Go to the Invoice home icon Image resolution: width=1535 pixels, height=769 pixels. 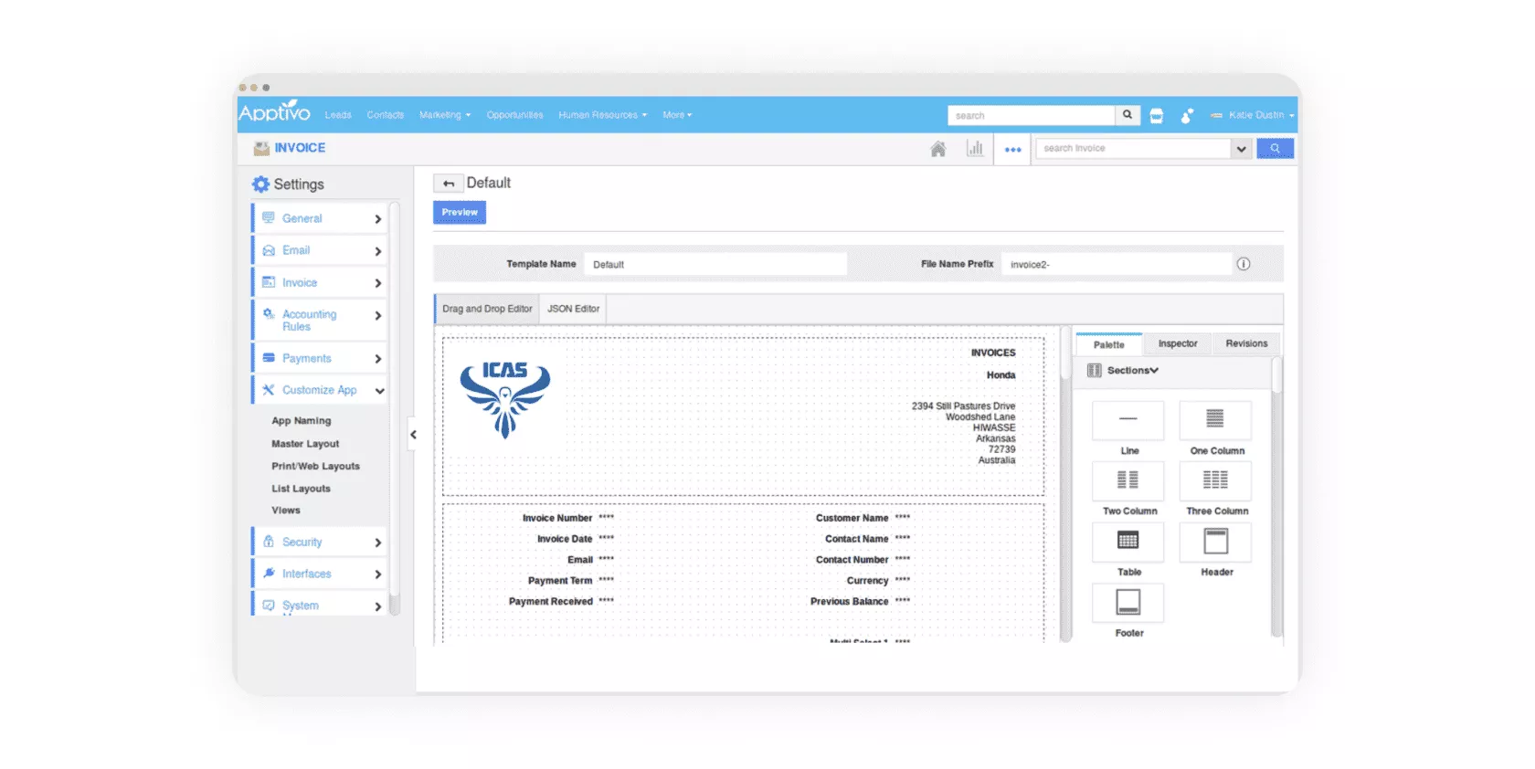(938, 149)
